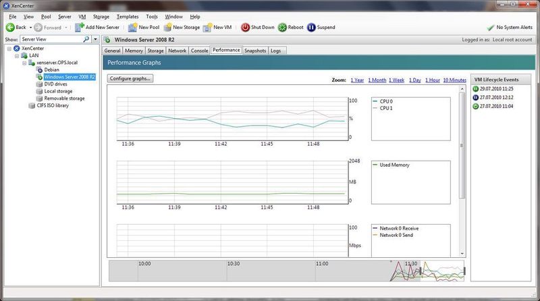Click the XenCenter root node icon
Viewport: 540px width, 301px height.
click(x=16, y=48)
